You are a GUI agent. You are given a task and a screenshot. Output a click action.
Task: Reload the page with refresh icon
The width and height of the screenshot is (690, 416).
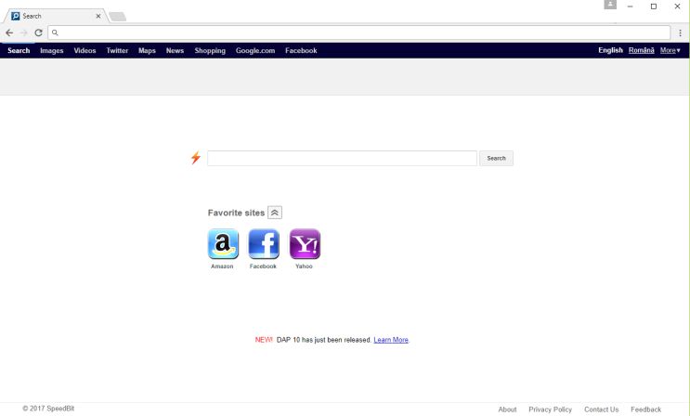tap(38, 32)
